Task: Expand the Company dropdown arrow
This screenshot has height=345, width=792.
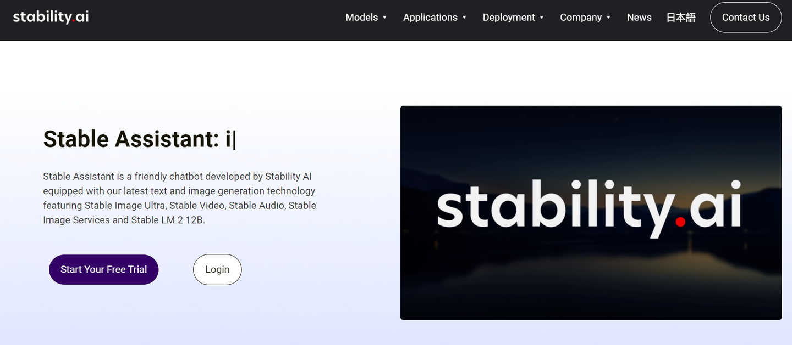Action: pos(608,18)
